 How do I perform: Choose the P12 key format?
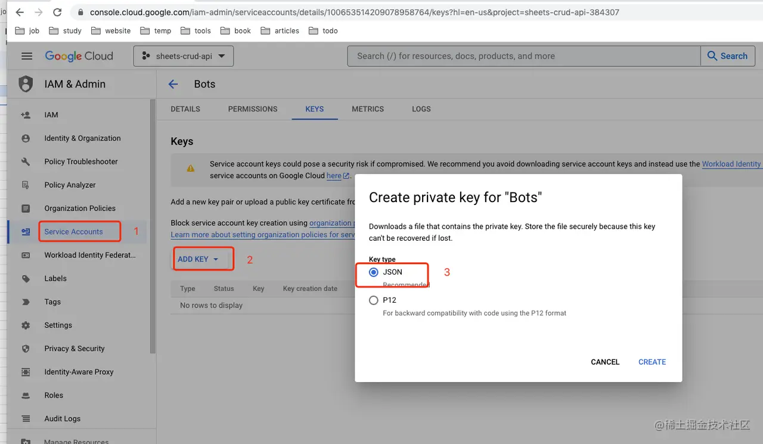pos(374,300)
